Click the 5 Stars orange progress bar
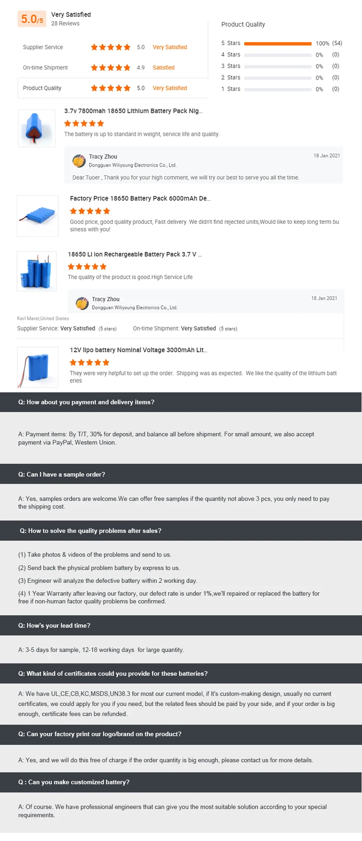Screen dimensions: 362x841 tap(278, 43)
